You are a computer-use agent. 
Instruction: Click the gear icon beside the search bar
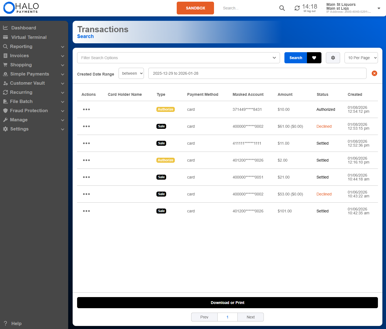(x=333, y=58)
